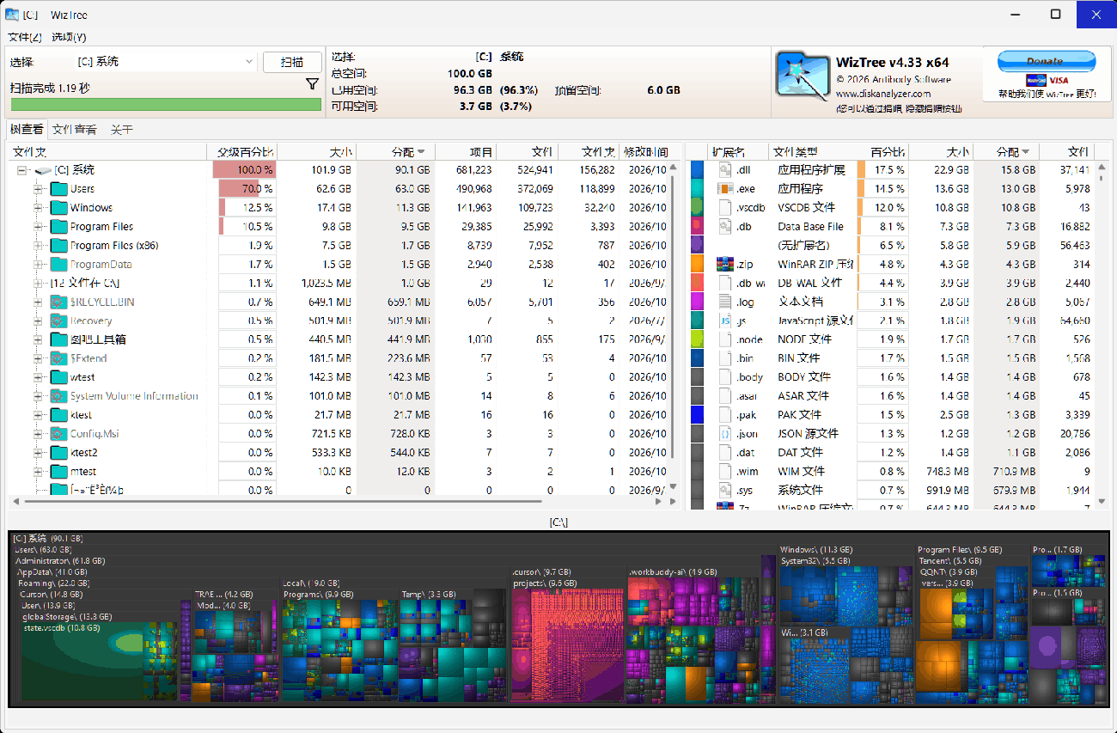The image size is (1117, 733).
Task: Expand the Users folder node
Action: click(x=38, y=189)
